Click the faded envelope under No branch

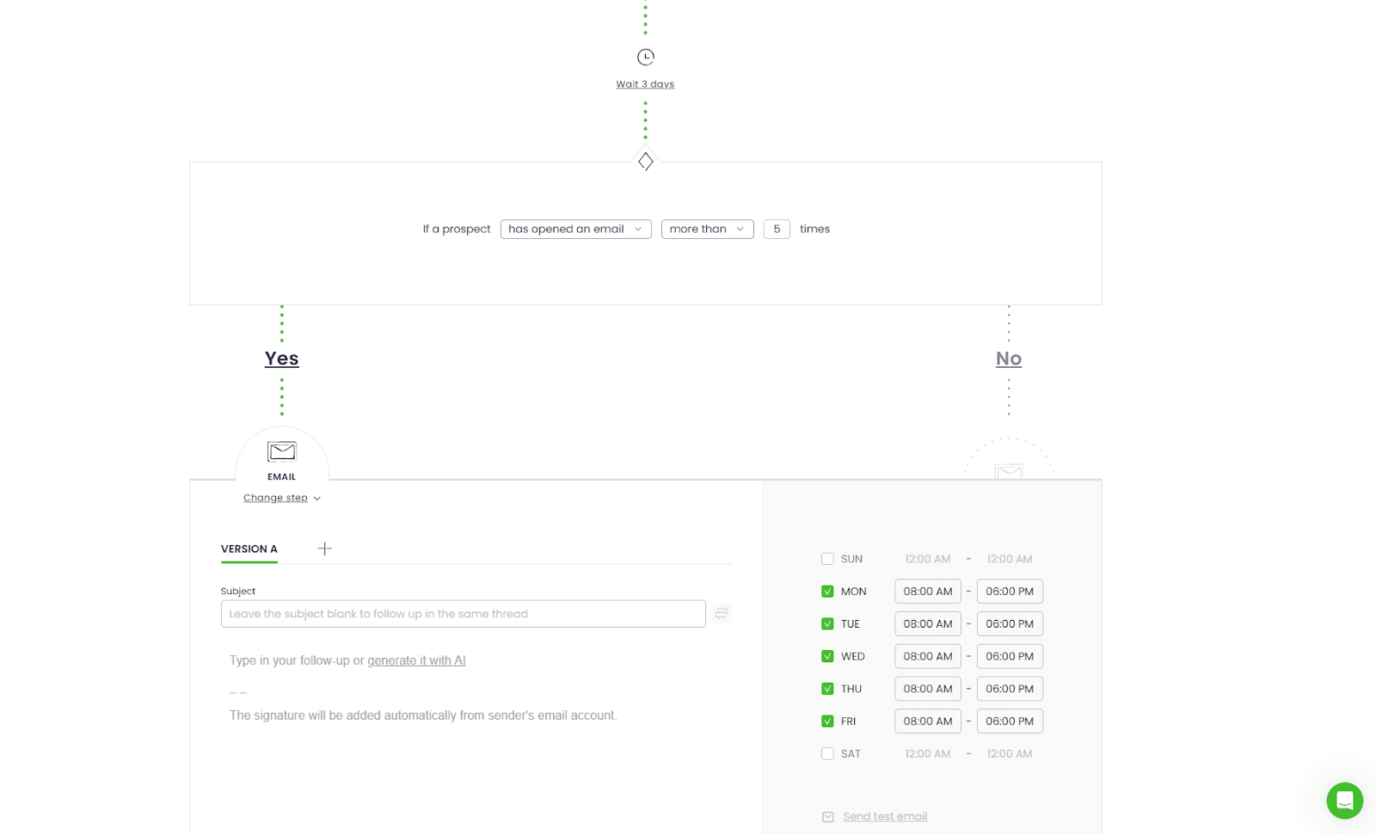tap(1009, 471)
